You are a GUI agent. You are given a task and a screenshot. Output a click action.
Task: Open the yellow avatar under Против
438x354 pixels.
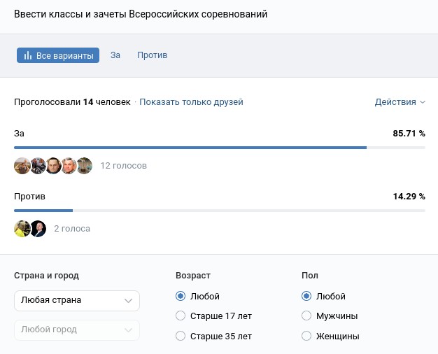(x=22, y=229)
